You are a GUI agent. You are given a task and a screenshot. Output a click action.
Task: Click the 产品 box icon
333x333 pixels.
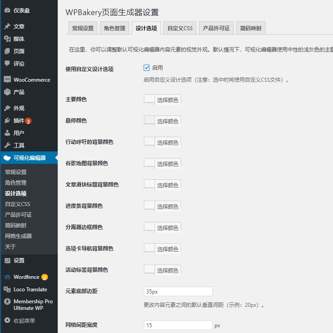coord(7,92)
